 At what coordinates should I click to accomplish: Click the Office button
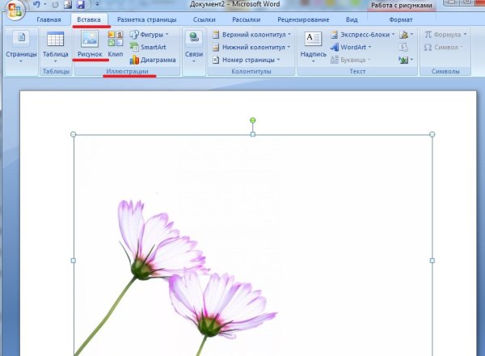coord(14,10)
